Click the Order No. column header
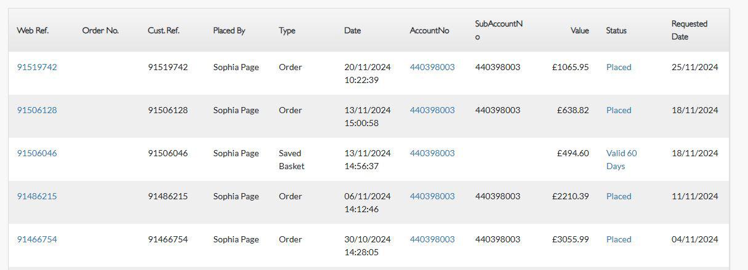The height and width of the screenshot is (270, 748). point(100,30)
